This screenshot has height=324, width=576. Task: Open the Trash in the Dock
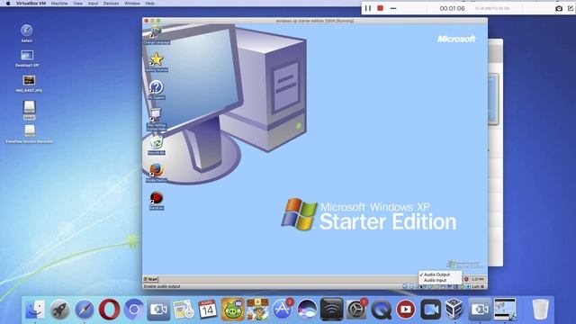[540, 310]
